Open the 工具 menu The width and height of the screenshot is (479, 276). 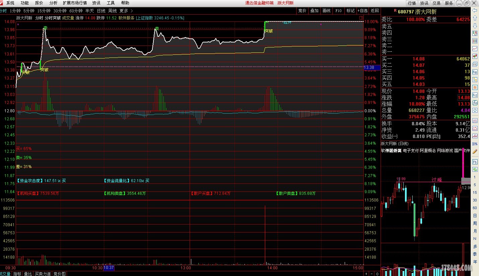pyautogui.click(x=111, y=3)
